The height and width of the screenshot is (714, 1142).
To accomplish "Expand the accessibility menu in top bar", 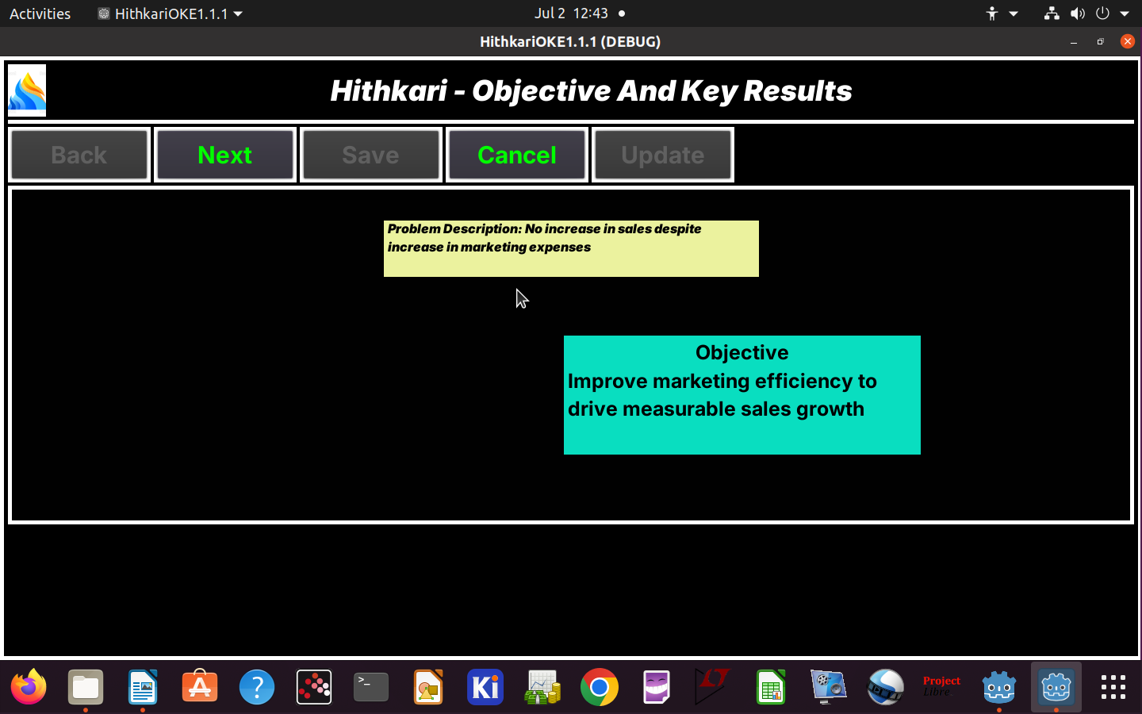I will pyautogui.click(x=1001, y=13).
